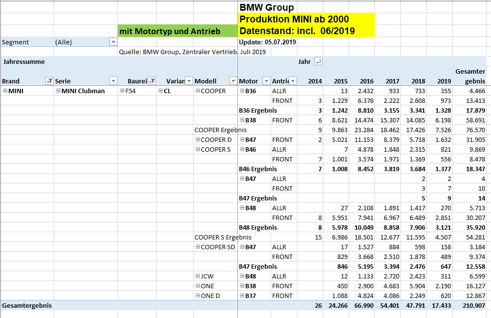
Task: Open the Serie column dropdown
Action: (x=113, y=81)
